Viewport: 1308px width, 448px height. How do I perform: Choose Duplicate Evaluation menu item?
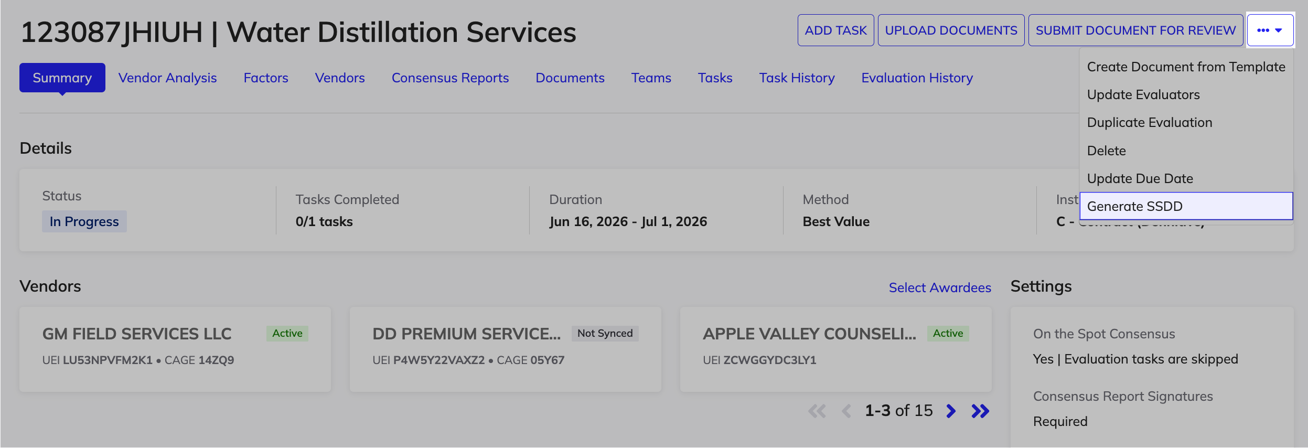coord(1186,122)
